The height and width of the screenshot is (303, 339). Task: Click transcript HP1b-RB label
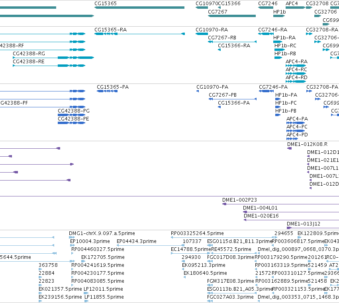(285, 54)
